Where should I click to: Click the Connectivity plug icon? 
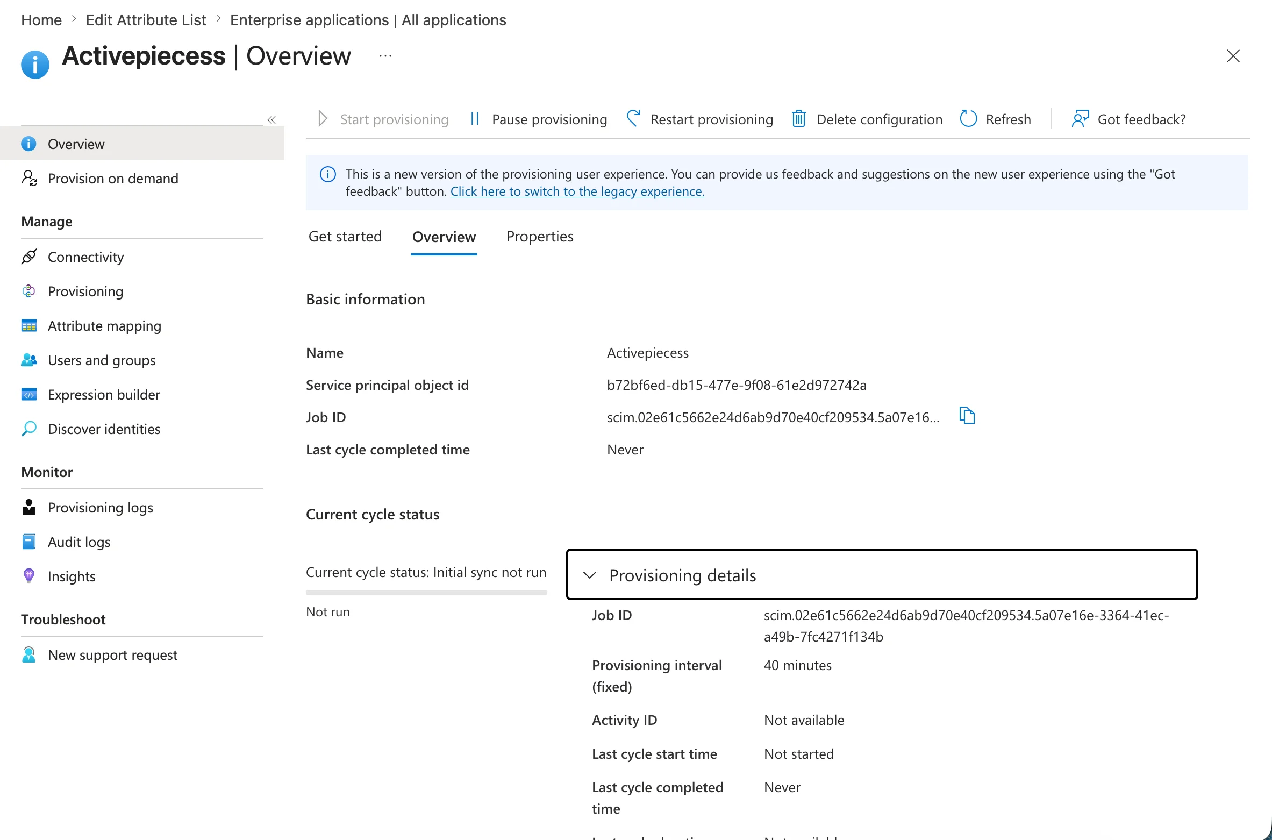[29, 257]
